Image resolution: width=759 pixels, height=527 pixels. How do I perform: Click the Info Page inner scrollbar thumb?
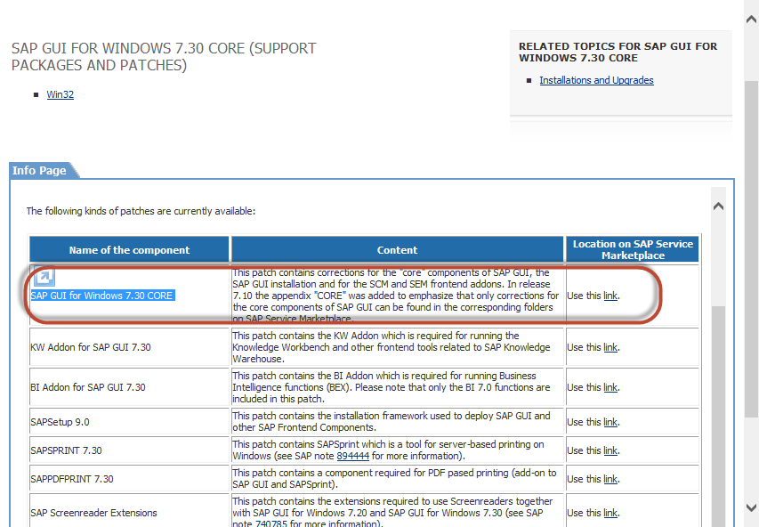click(720, 417)
